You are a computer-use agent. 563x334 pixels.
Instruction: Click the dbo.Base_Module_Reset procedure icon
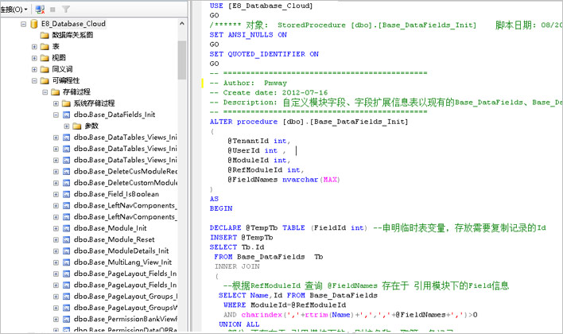66,239
